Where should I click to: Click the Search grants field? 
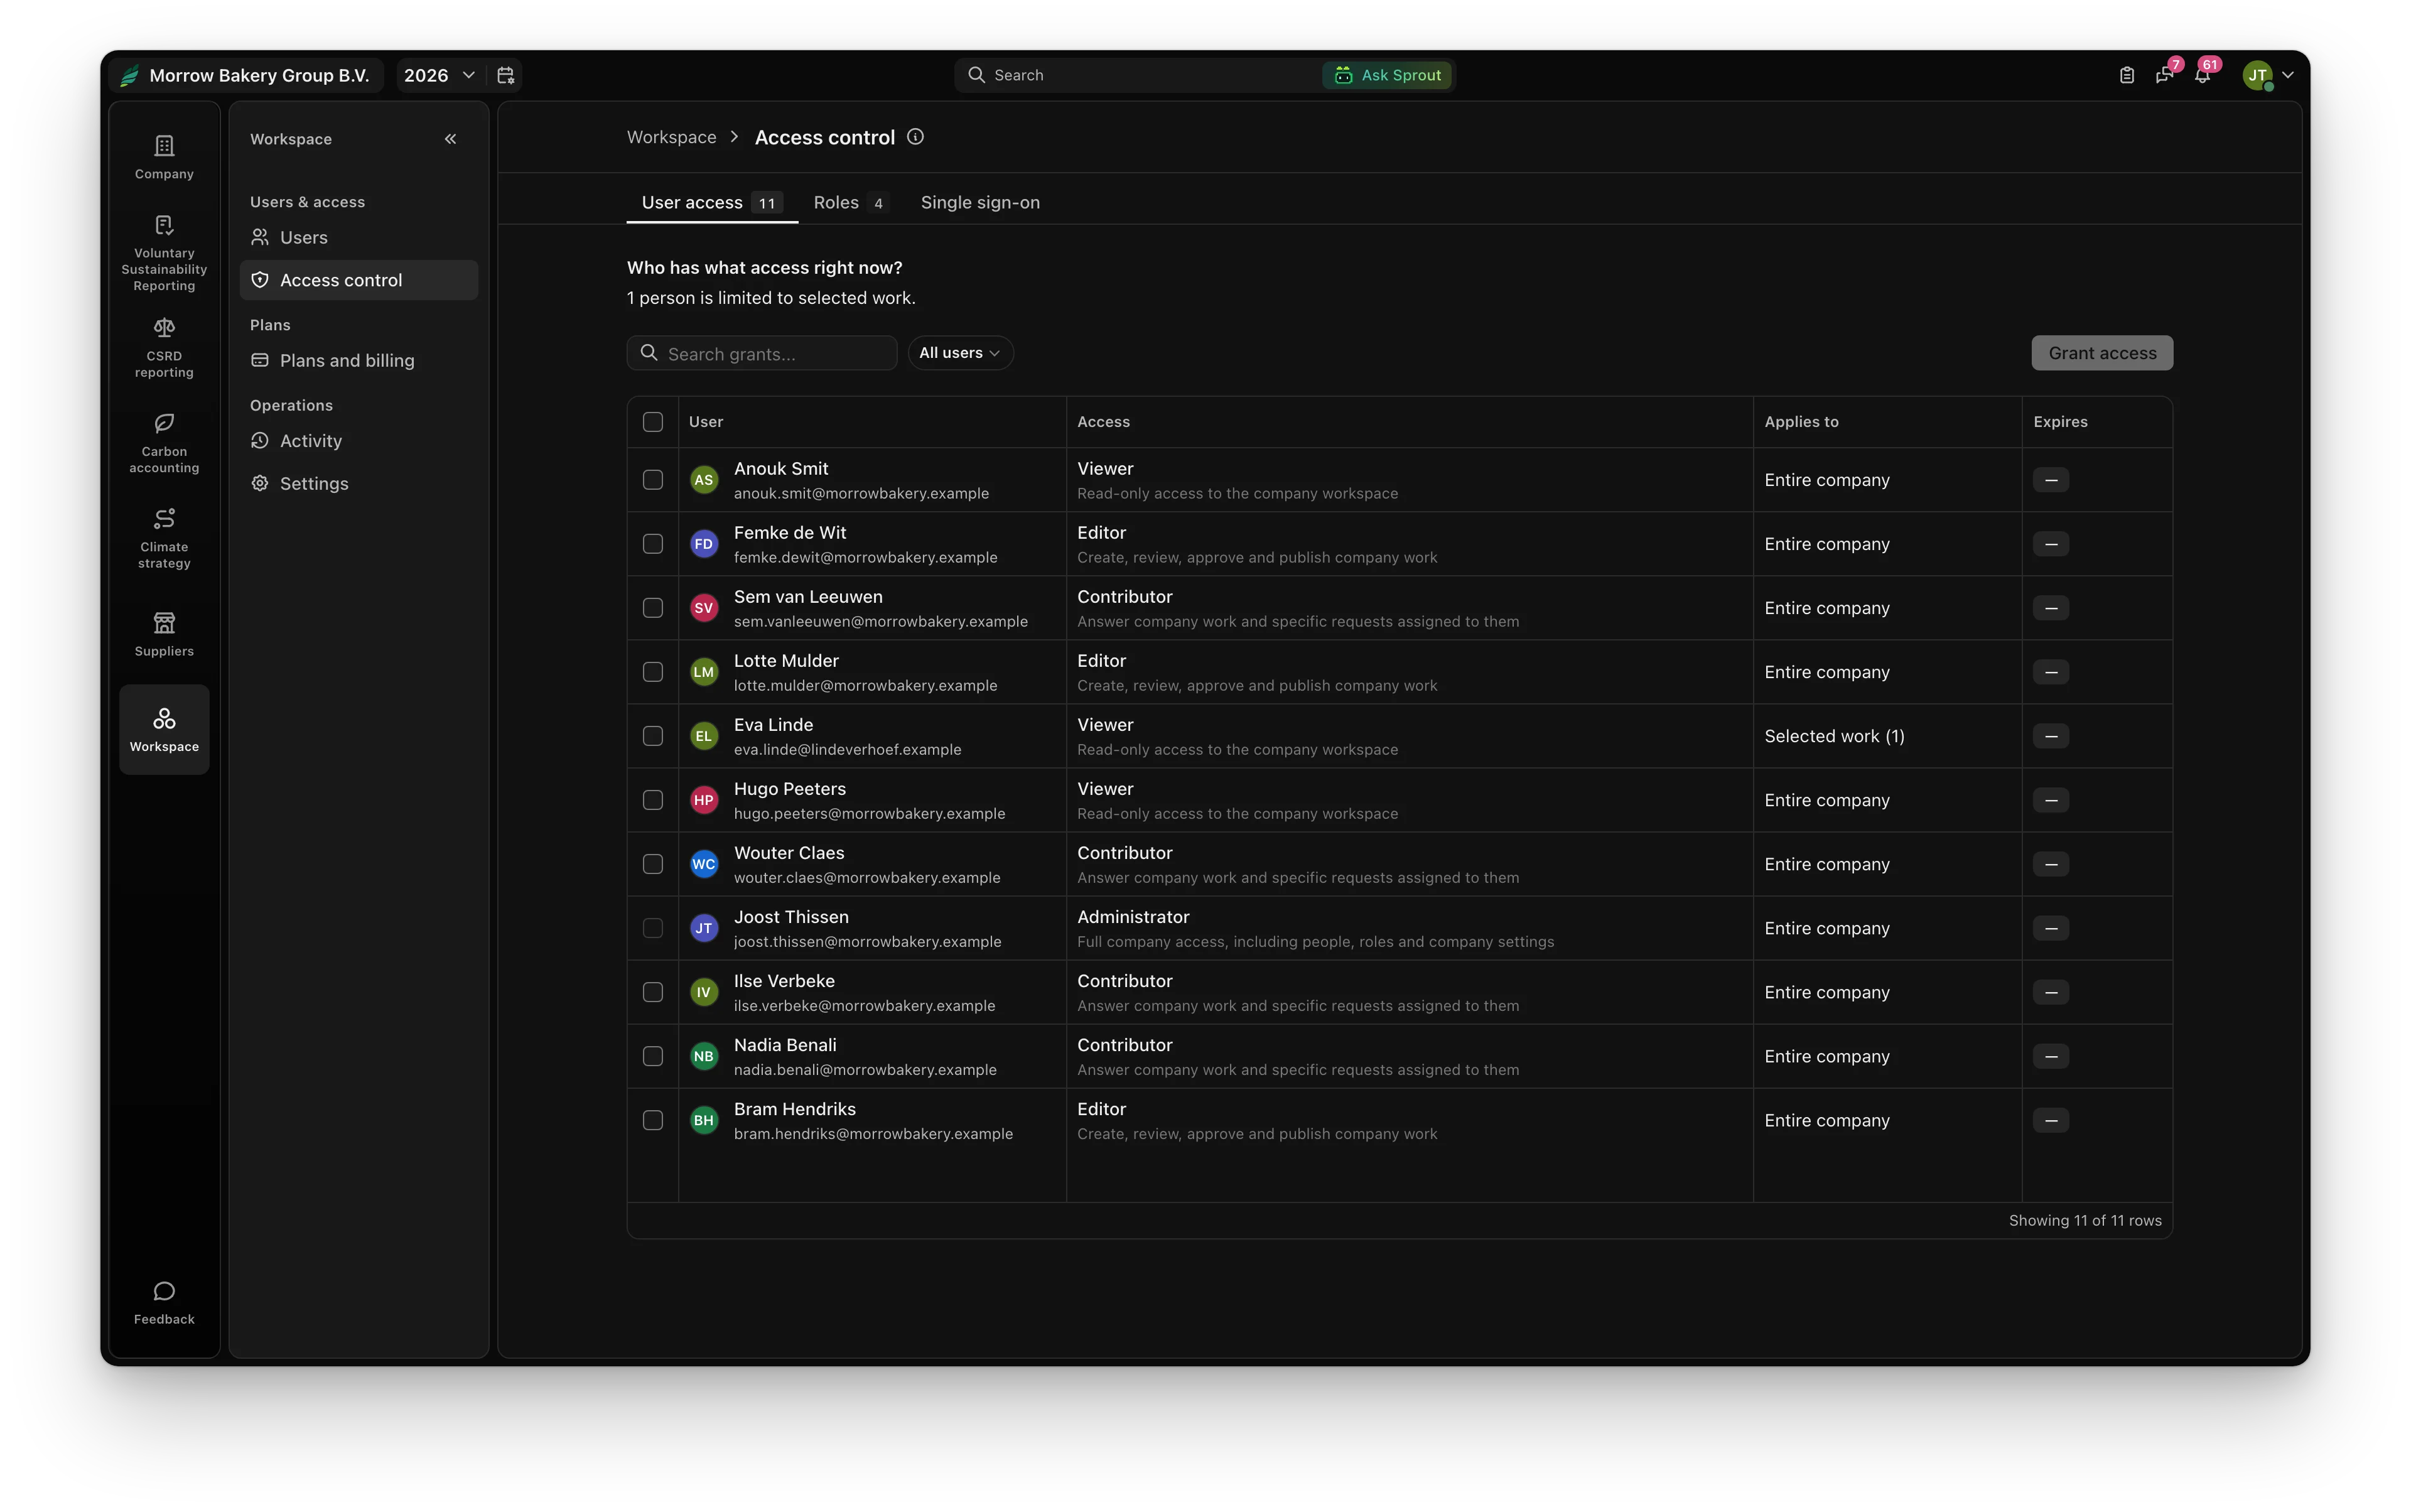point(762,353)
